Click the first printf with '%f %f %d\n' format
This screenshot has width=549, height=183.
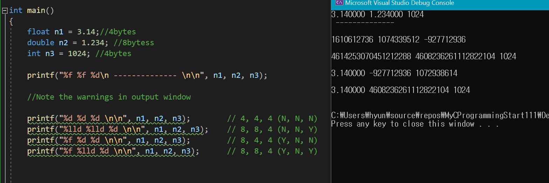pyautogui.click(x=147, y=75)
